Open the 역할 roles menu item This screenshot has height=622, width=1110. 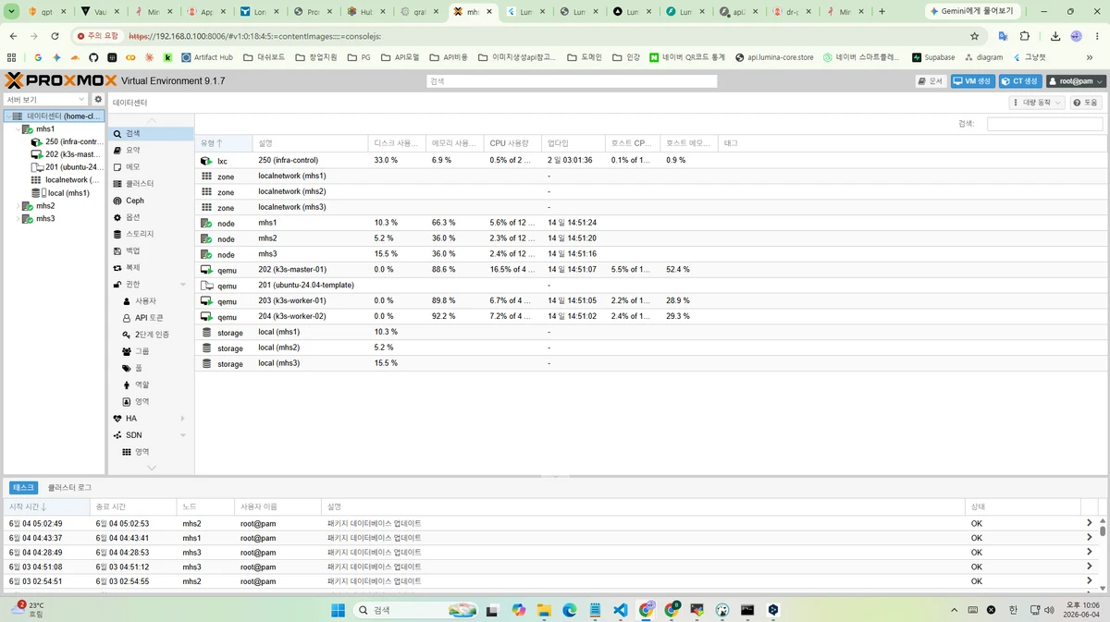coord(151,384)
